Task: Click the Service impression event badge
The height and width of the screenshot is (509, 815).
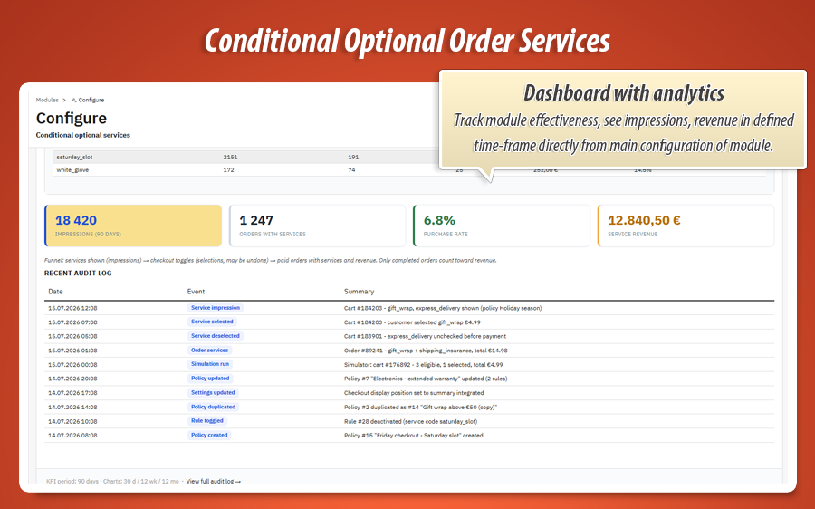Action: coord(216,308)
